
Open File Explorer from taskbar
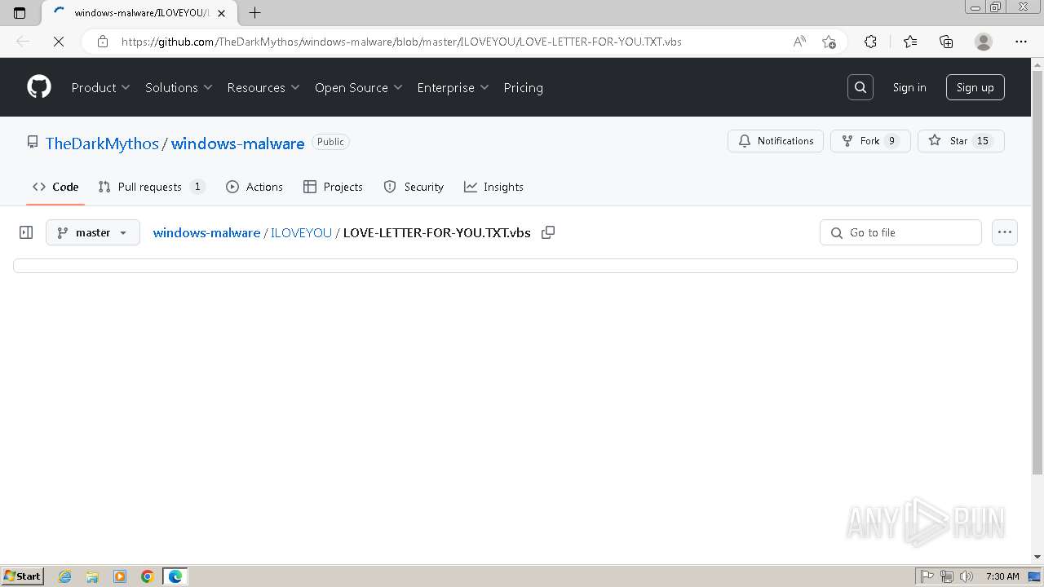[92, 576]
